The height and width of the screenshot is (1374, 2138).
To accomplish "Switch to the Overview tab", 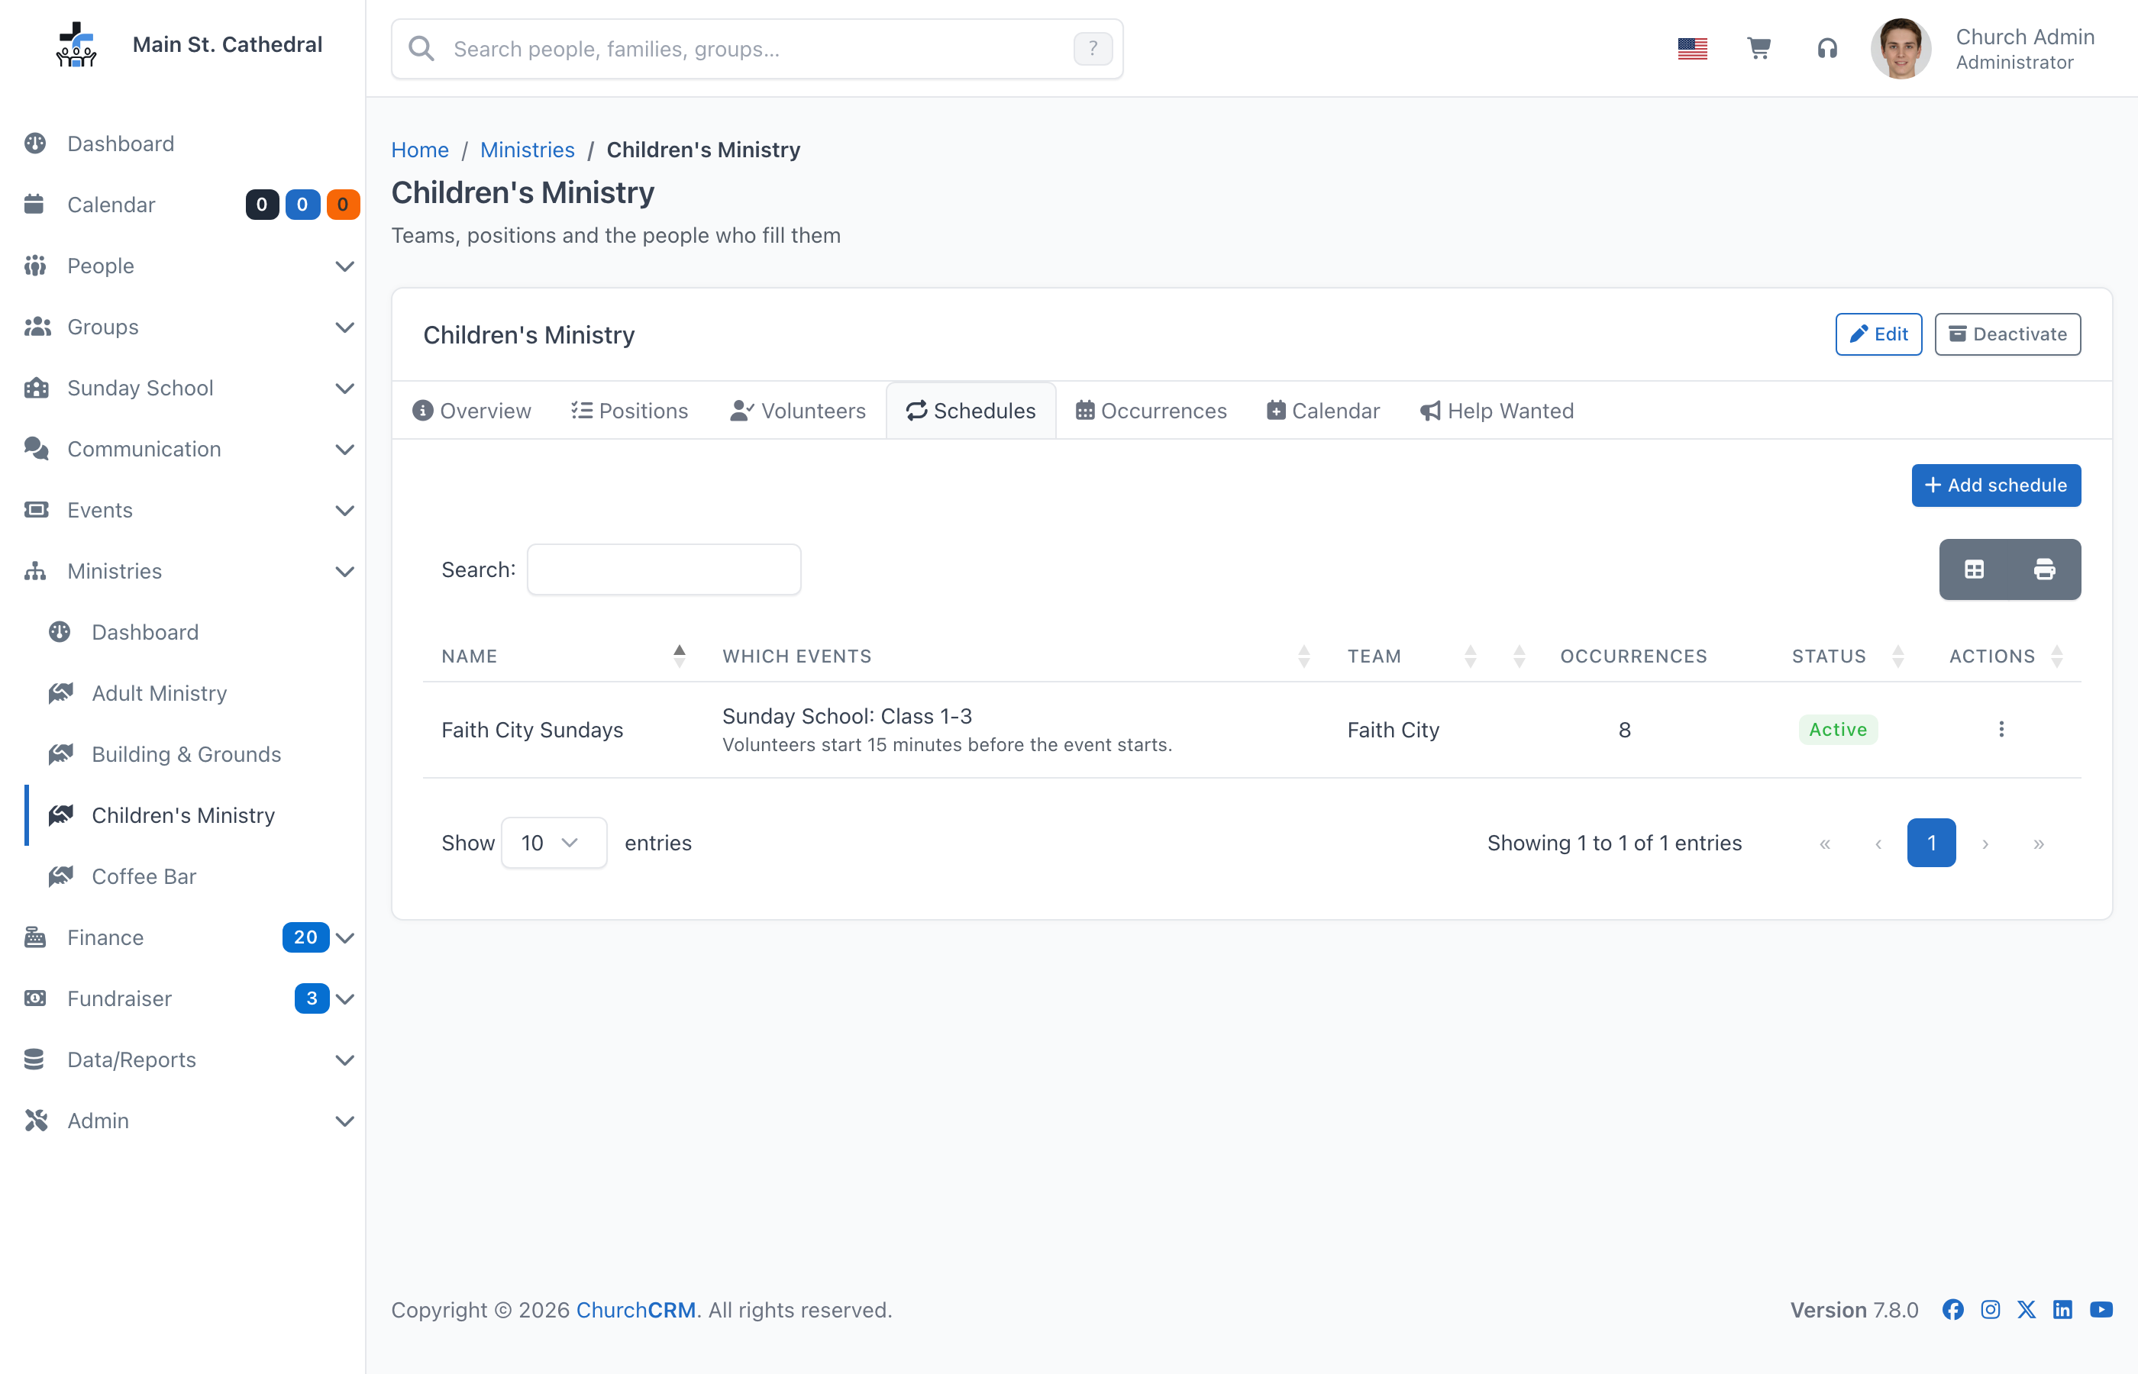I will pyautogui.click(x=472, y=411).
